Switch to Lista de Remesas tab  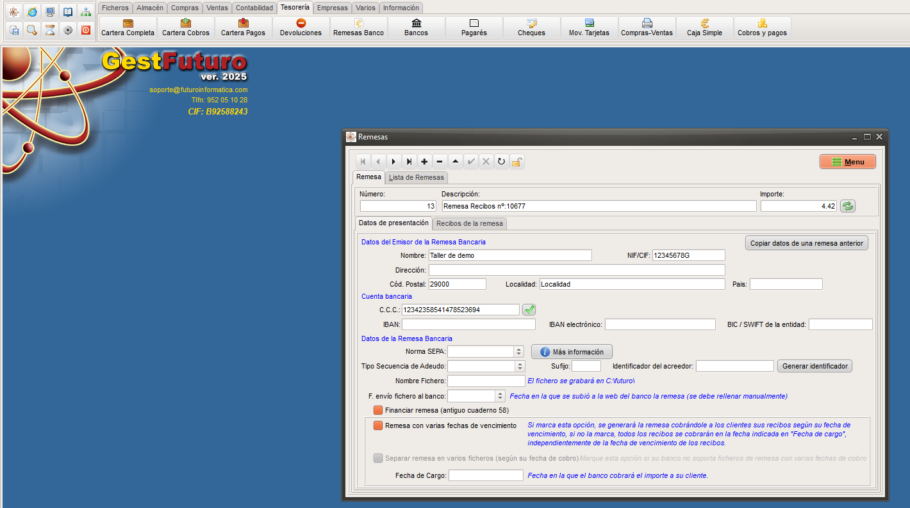(417, 177)
